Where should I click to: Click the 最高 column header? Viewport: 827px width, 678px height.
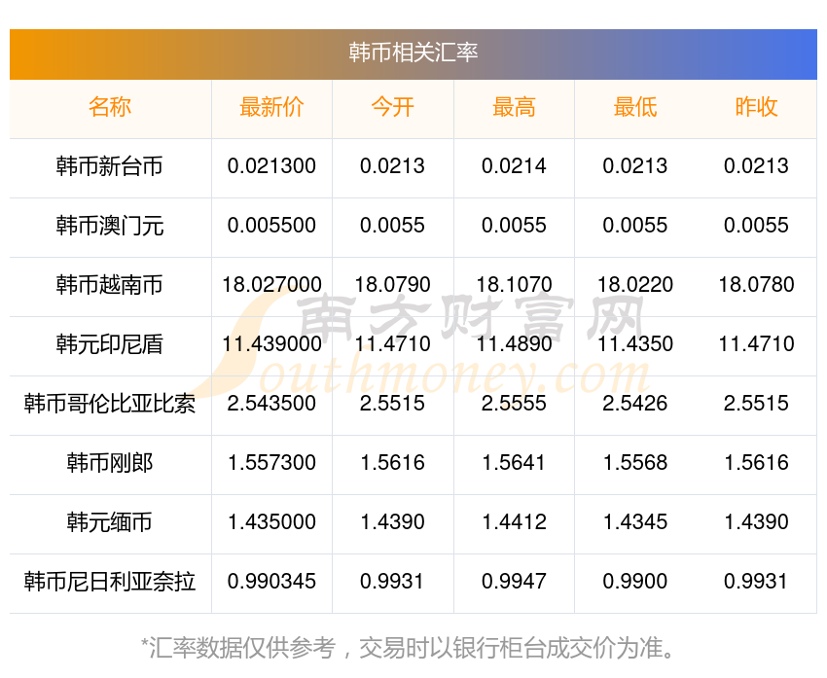(514, 107)
